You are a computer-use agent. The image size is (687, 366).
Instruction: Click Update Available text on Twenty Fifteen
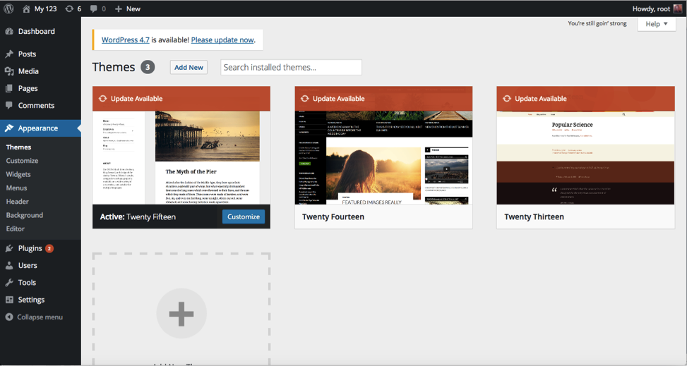[137, 99]
